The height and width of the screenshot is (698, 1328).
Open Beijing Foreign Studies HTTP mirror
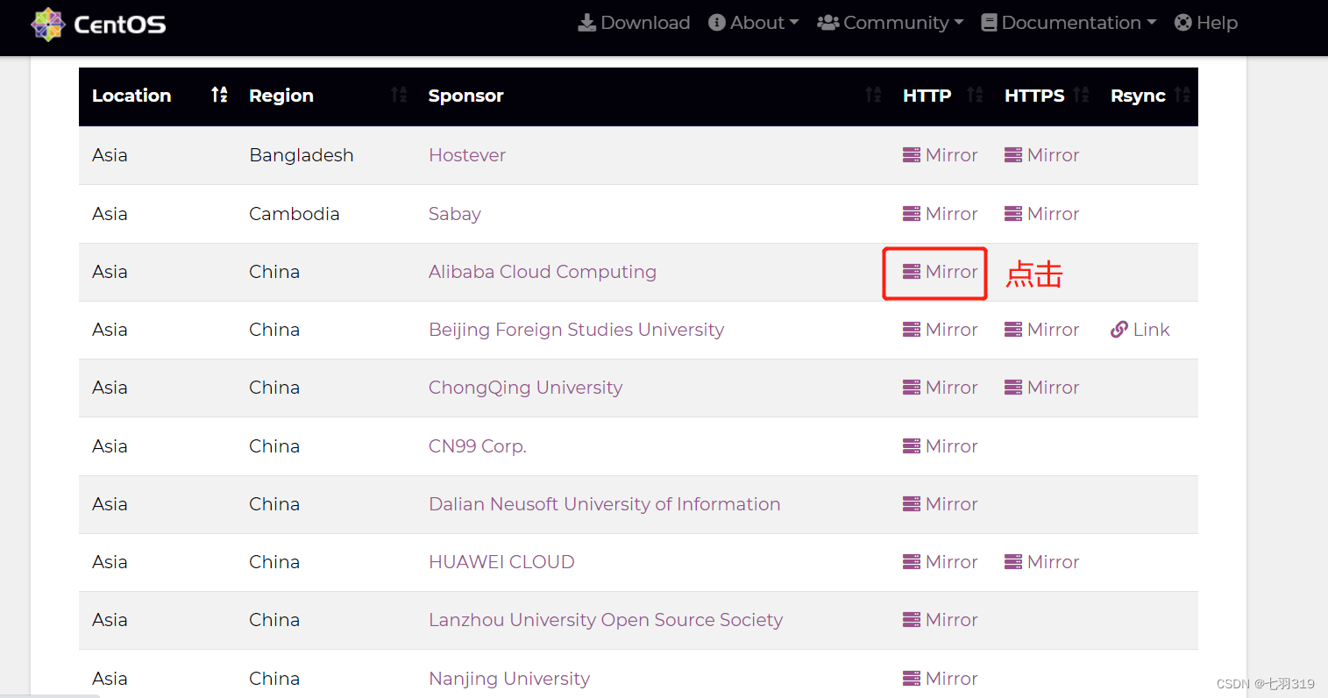click(x=940, y=330)
